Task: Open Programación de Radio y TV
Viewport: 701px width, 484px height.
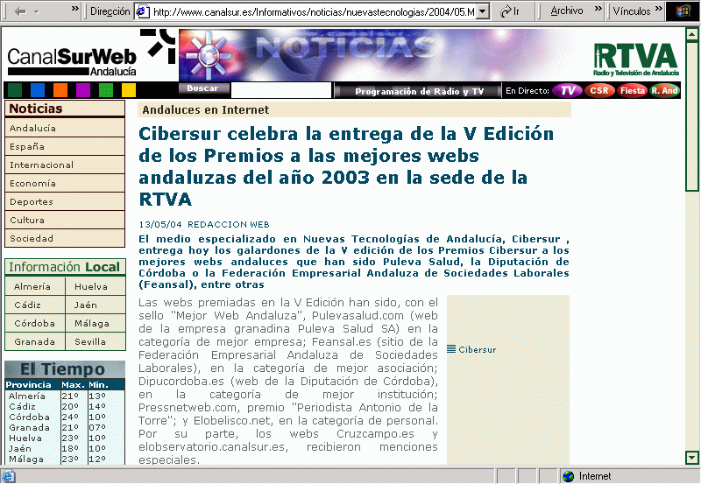Action: (419, 91)
